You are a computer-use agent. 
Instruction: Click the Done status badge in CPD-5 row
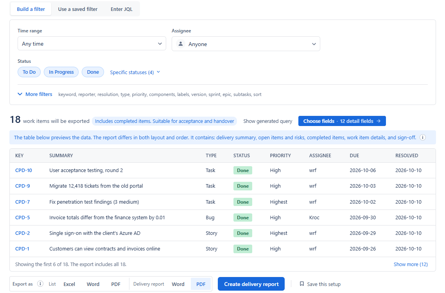[x=243, y=217]
